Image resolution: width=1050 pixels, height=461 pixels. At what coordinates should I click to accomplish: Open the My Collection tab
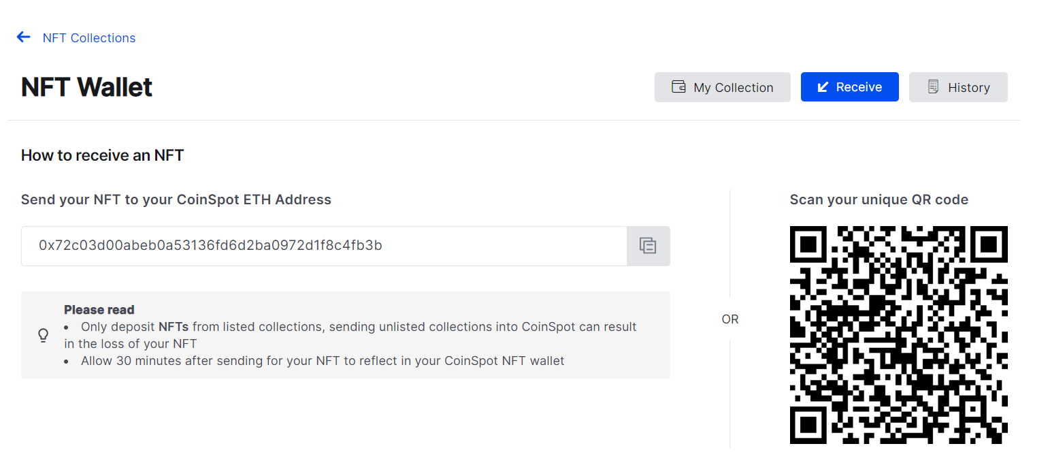coord(723,87)
